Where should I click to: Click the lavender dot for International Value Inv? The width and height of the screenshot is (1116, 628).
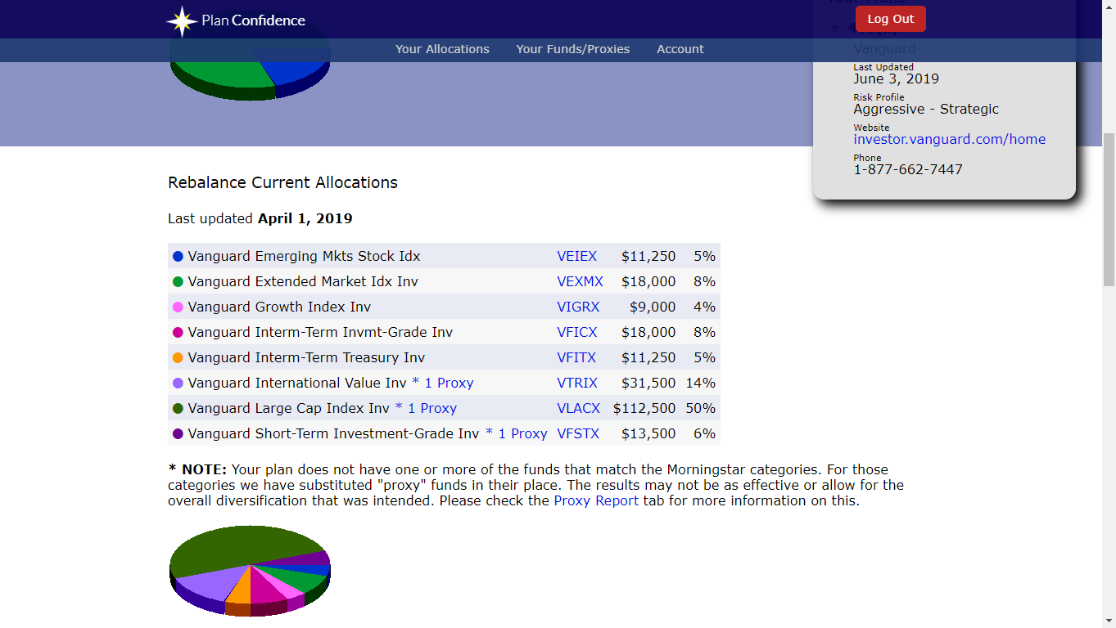coord(178,384)
